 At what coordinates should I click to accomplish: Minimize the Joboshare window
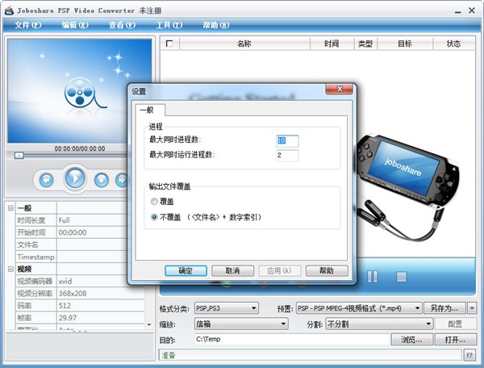click(457, 11)
